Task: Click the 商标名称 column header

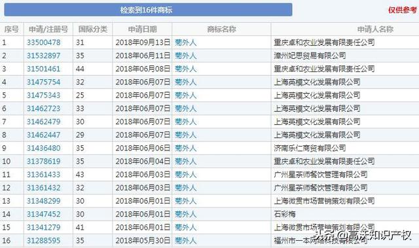Action: (221, 29)
